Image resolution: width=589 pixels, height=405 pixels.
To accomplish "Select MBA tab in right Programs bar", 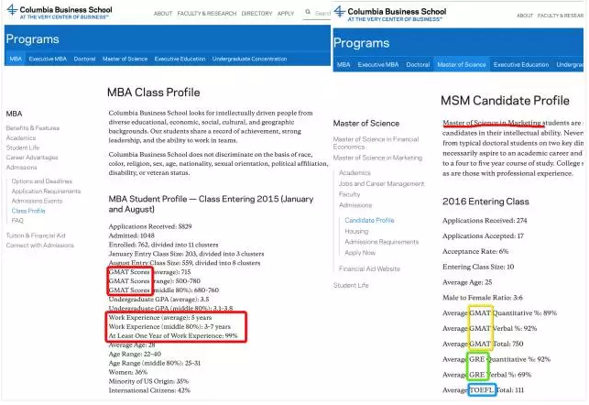I will point(344,65).
